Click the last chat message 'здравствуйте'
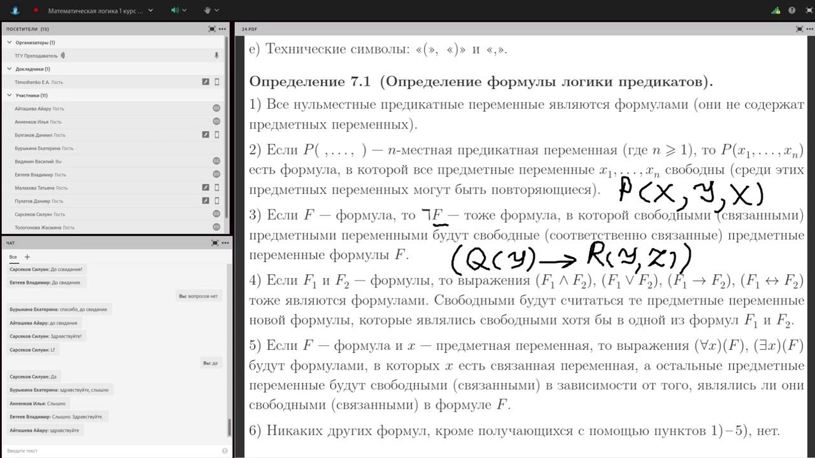 [x=45, y=431]
